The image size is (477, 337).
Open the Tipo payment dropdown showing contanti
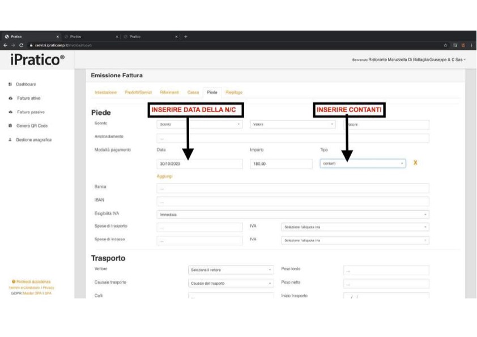(363, 164)
